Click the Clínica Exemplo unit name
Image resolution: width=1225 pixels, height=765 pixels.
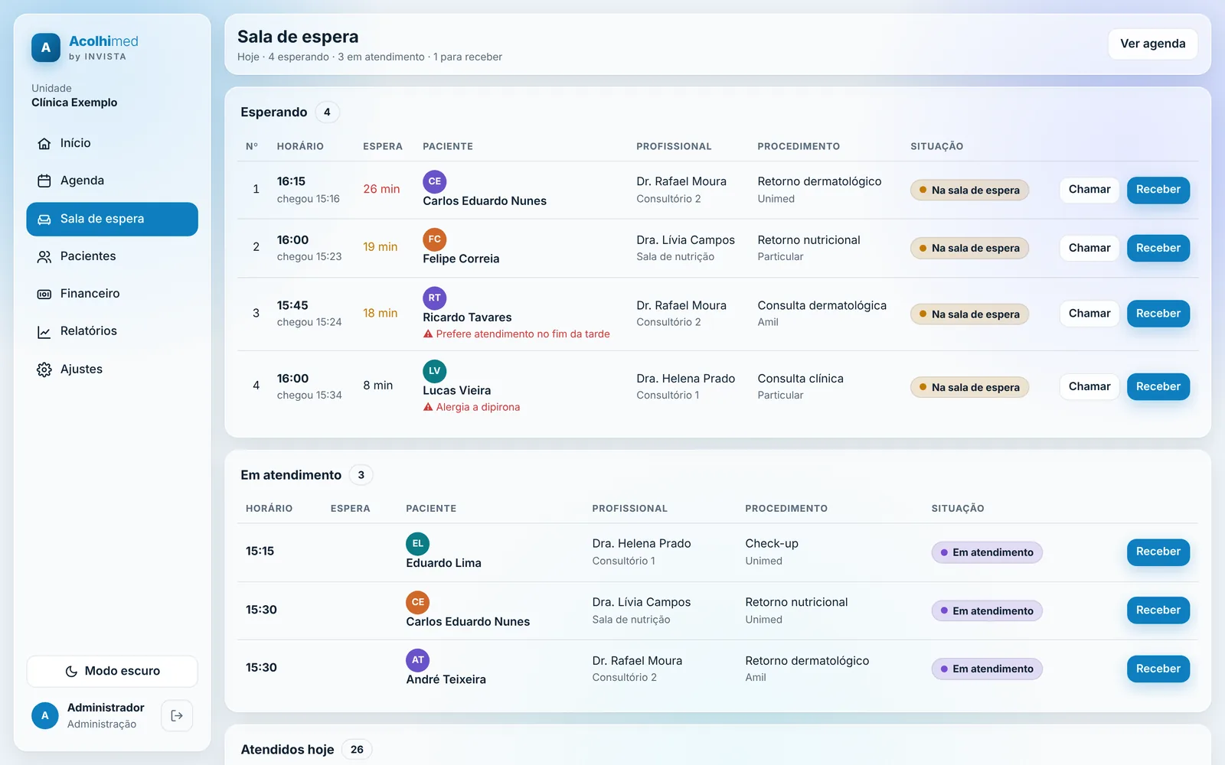click(x=74, y=103)
